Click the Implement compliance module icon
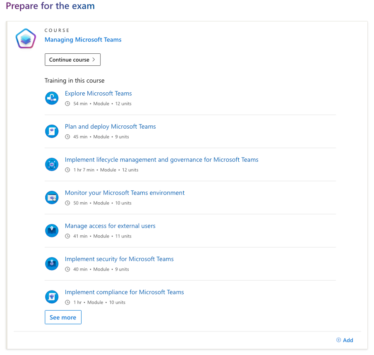 pyautogui.click(x=52, y=297)
